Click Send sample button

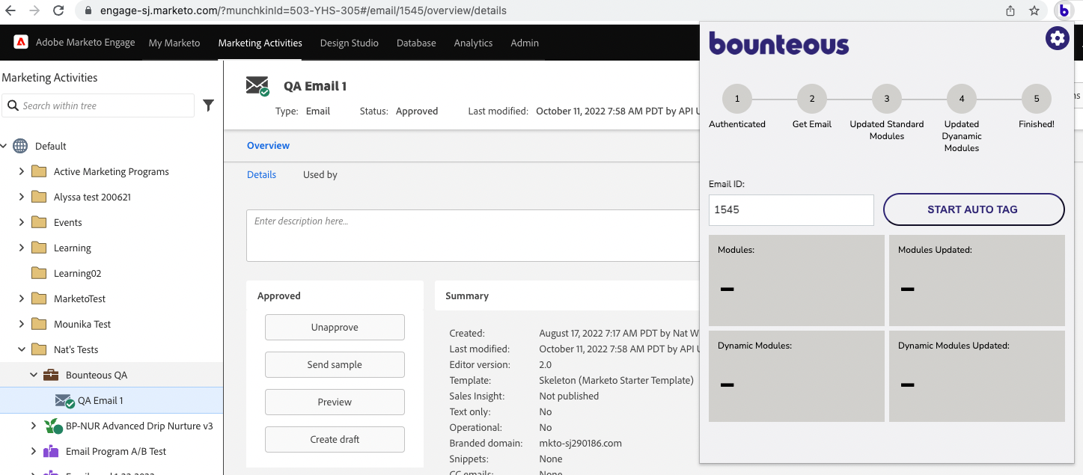click(x=335, y=364)
